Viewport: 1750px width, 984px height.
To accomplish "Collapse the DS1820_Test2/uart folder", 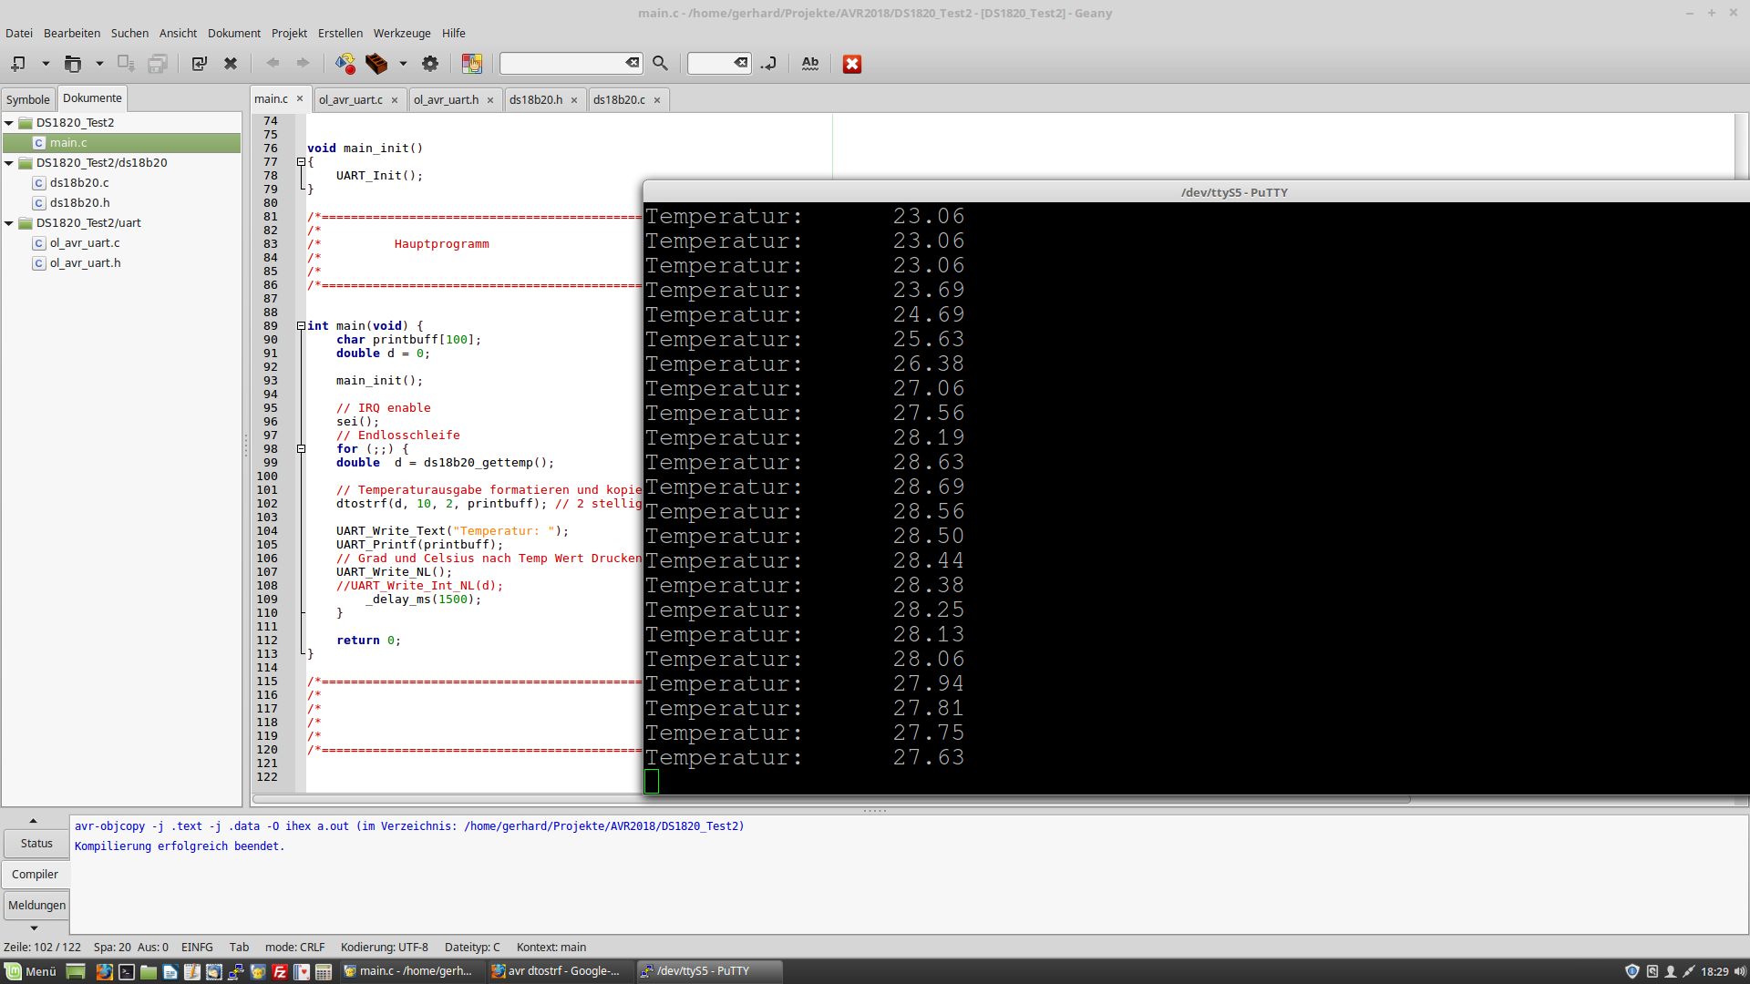I will [9, 222].
